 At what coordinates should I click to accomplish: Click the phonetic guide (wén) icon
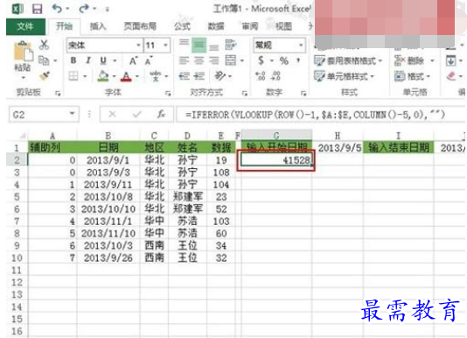pyautogui.click(x=156, y=76)
